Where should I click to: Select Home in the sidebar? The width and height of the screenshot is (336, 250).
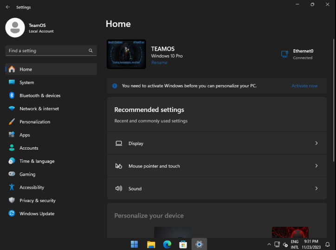click(51, 69)
